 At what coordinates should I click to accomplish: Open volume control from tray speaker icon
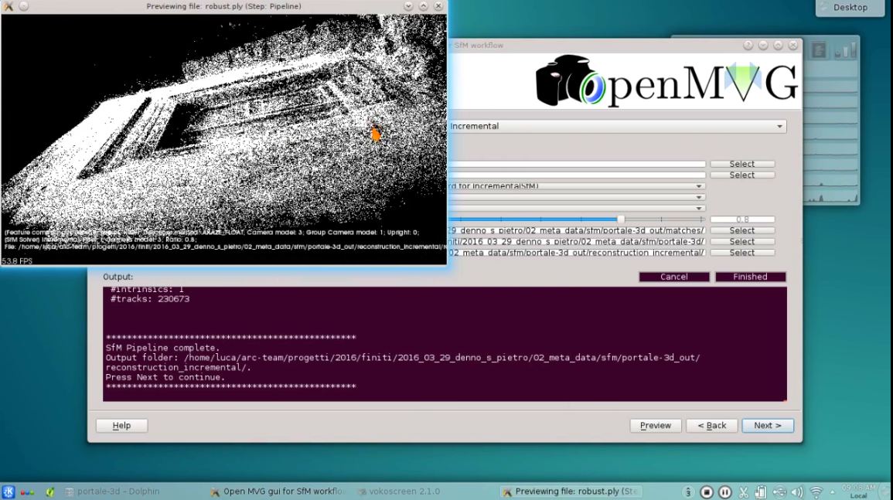click(x=797, y=491)
